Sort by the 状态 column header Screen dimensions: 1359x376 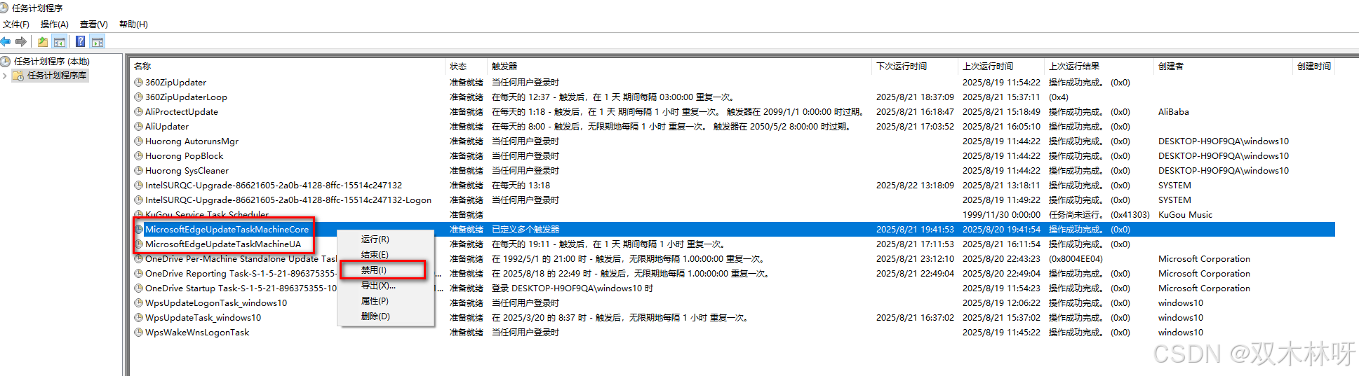[466, 66]
